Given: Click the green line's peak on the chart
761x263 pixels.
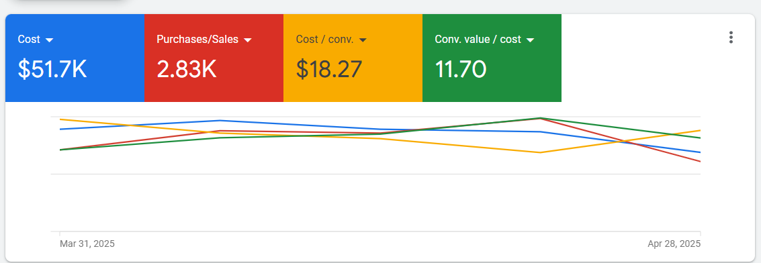Looking at the screenshot, I should (x=540, y=117).
